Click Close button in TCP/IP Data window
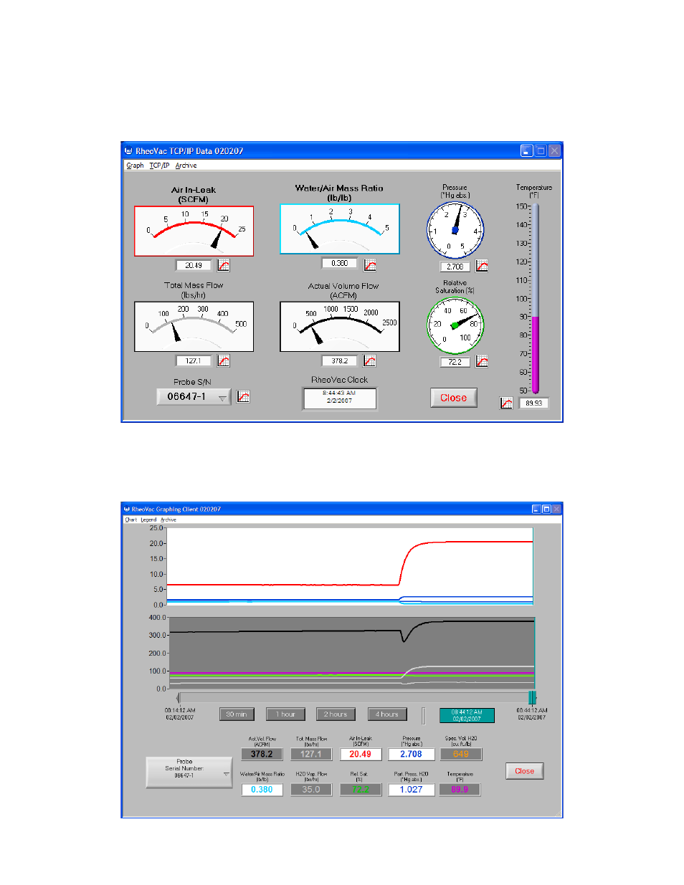684x885 pixels. pos(454,398)
